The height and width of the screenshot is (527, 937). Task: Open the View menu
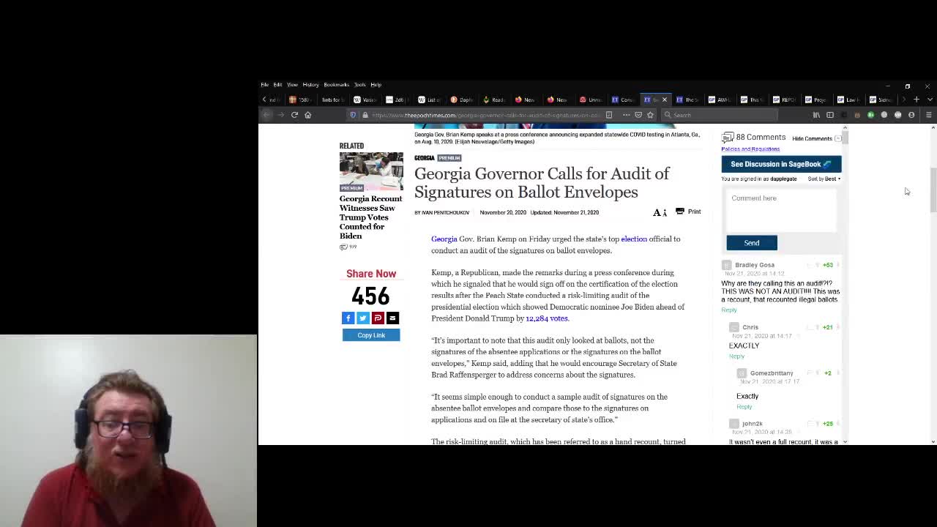click(x=292, y=84)
